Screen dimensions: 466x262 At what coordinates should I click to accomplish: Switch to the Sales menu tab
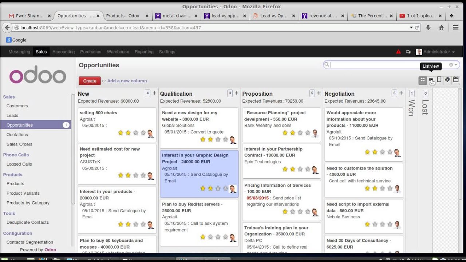tap(41, 52)
